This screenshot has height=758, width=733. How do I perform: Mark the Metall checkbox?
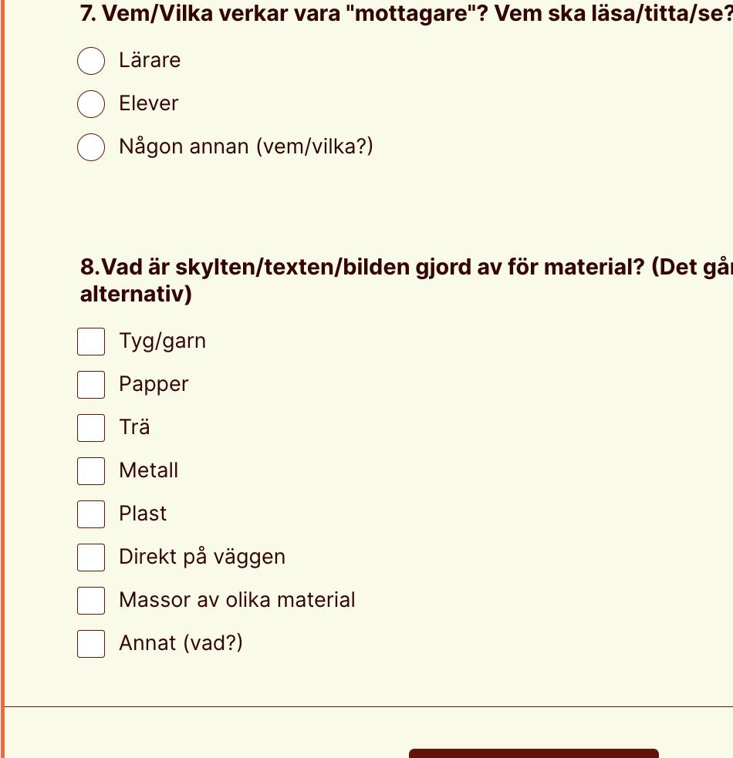coord(91,471)
